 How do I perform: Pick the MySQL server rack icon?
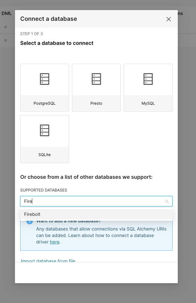tap(148, 79)
